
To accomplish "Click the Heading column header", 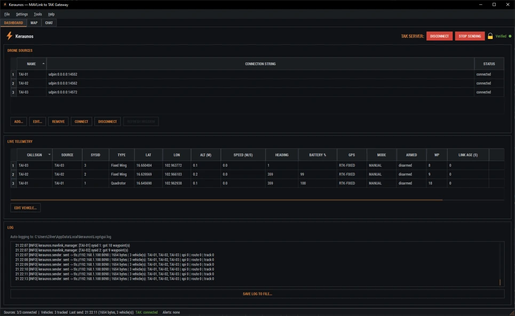I will [x=281, y=155].
